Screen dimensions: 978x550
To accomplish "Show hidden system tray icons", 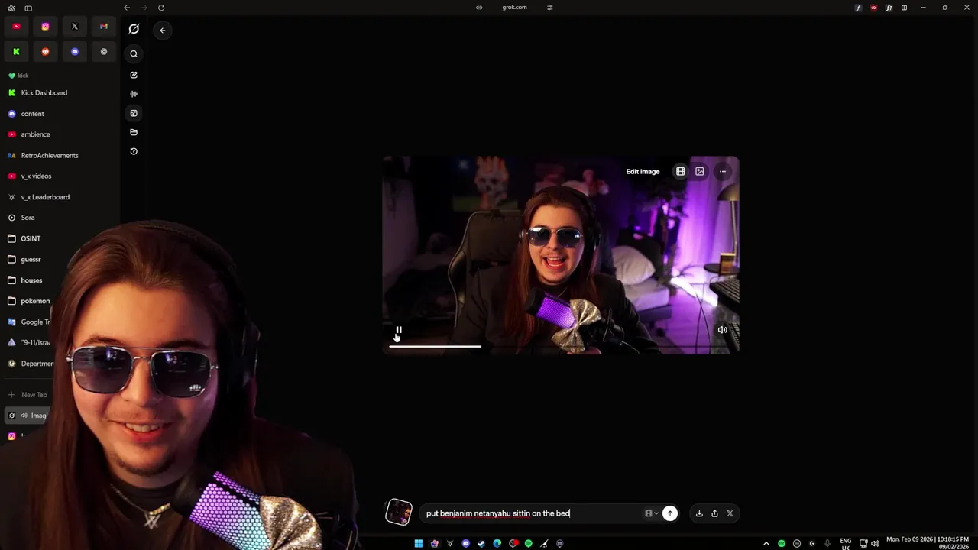I will (x=766, y=544).
